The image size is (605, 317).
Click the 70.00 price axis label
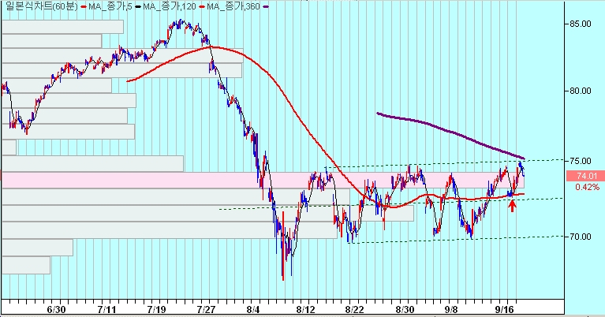580,237
